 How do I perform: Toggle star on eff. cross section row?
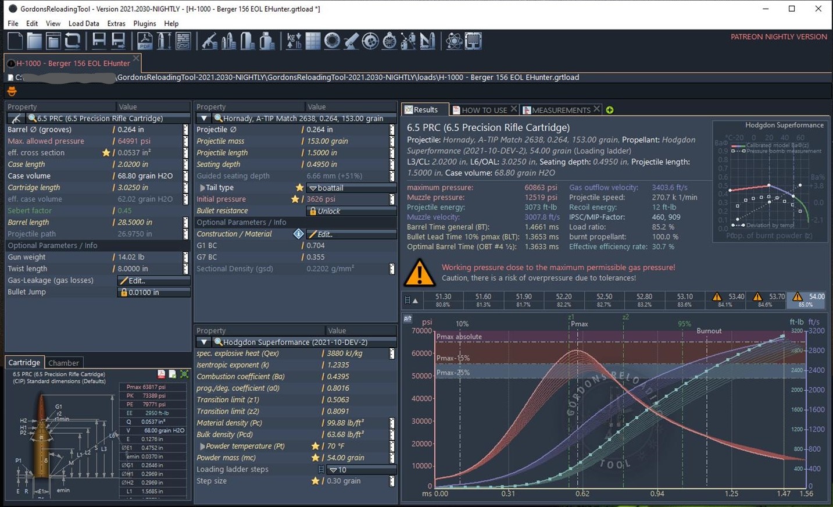pyautogui.click(x=106, y=153)
